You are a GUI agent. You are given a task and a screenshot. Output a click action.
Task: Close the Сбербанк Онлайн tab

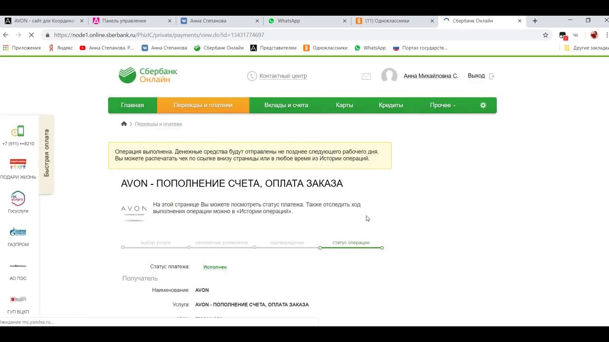tap(520, 21)
